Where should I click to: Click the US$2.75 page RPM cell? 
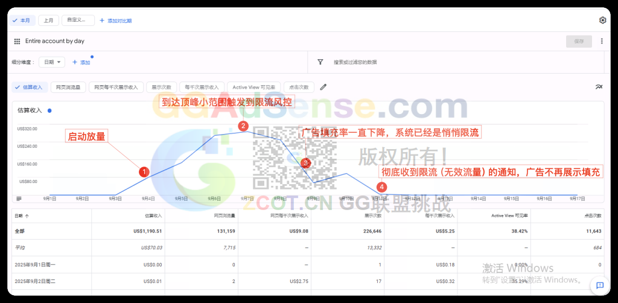[299, 281]
